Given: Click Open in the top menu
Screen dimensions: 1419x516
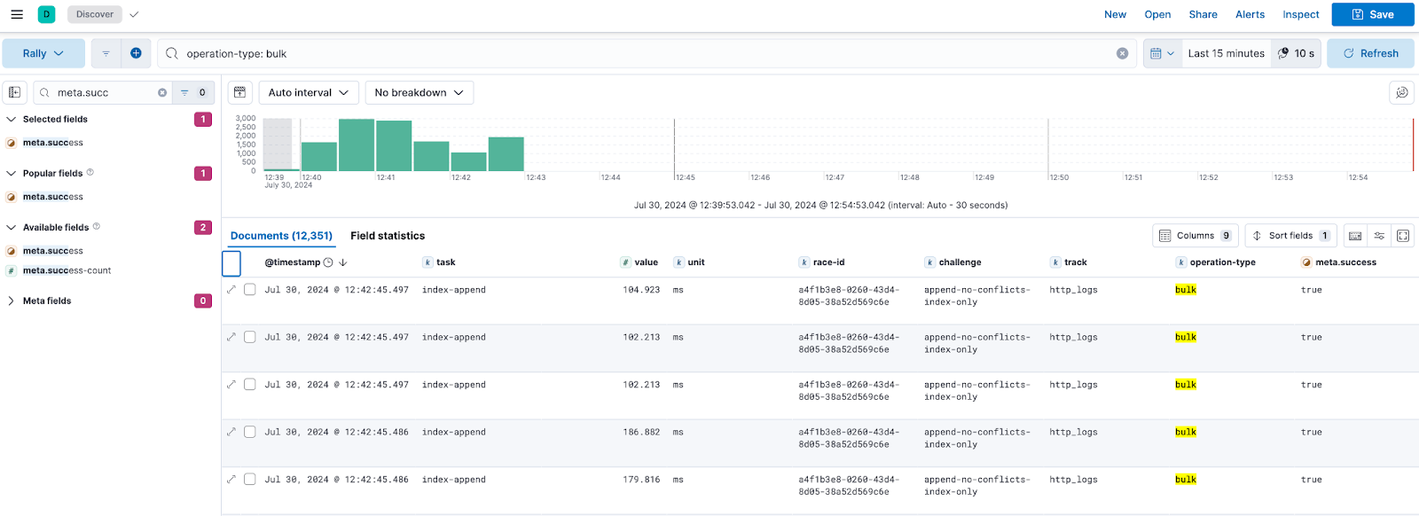Looking at the screenshot, I should pos(1157,14).
